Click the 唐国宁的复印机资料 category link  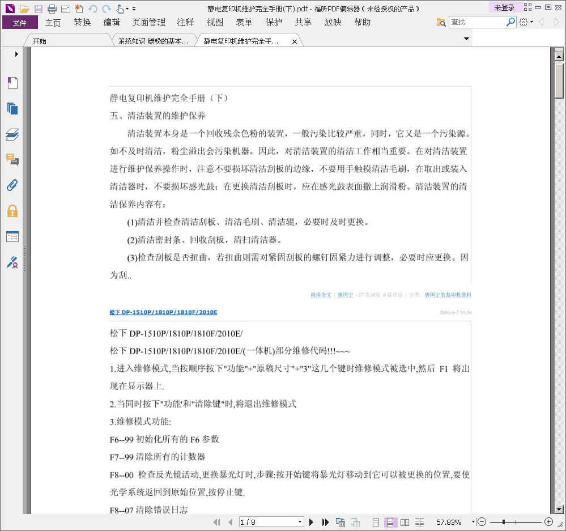pyautogui.click(x=448, y=295)
